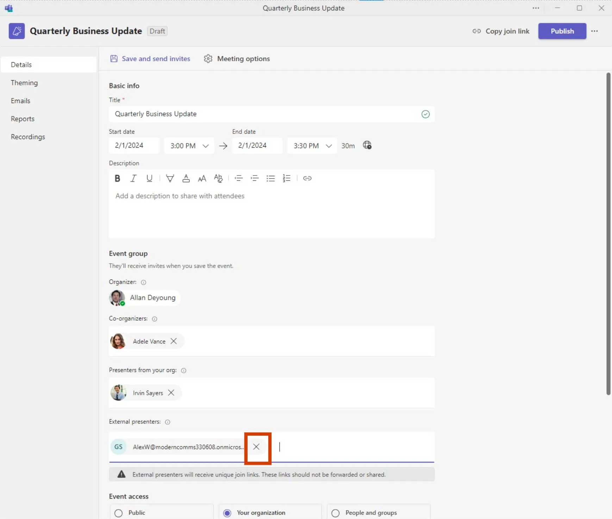
Task: Toggle bold formatting in description toolbar
Action: coord(117,178)
